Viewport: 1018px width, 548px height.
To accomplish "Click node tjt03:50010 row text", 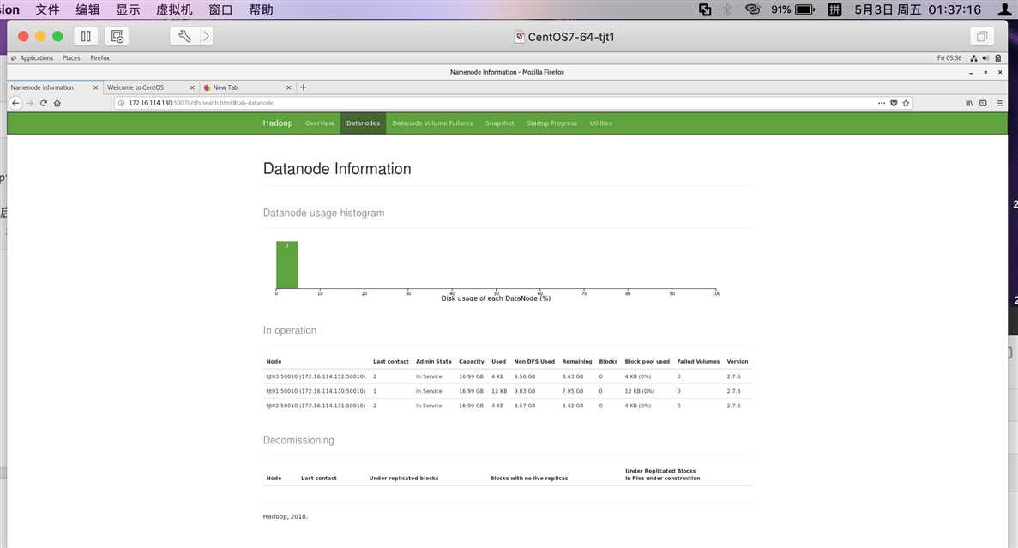I will pyautogui.click(x=316, y=376).
